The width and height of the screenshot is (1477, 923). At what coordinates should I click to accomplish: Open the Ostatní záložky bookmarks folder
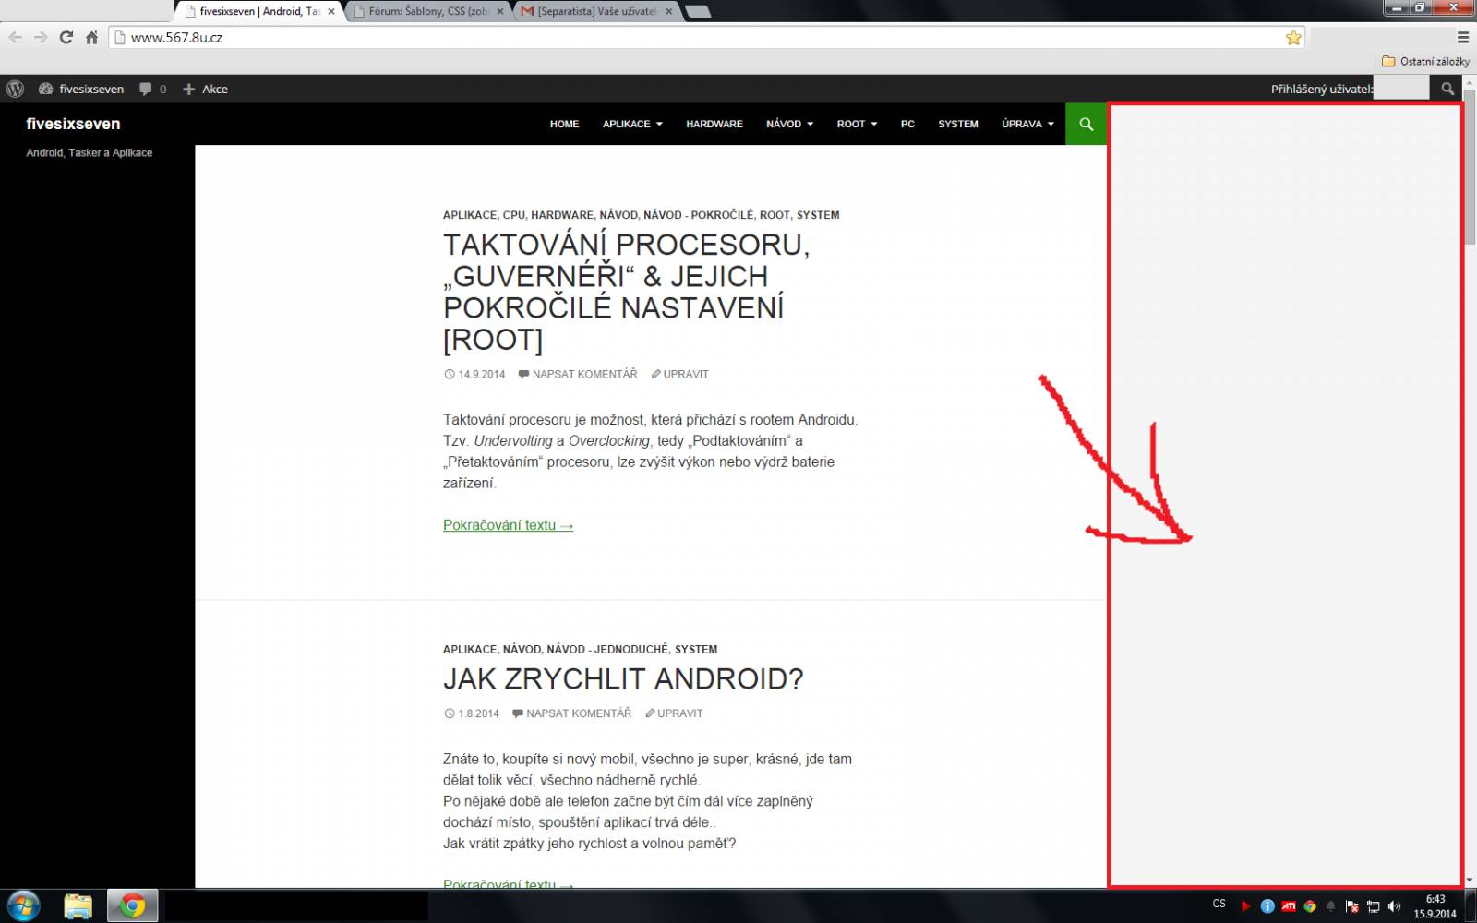pos(1425,61)
